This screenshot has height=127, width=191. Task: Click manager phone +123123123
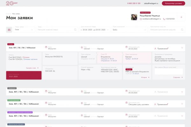click(170, 19)
